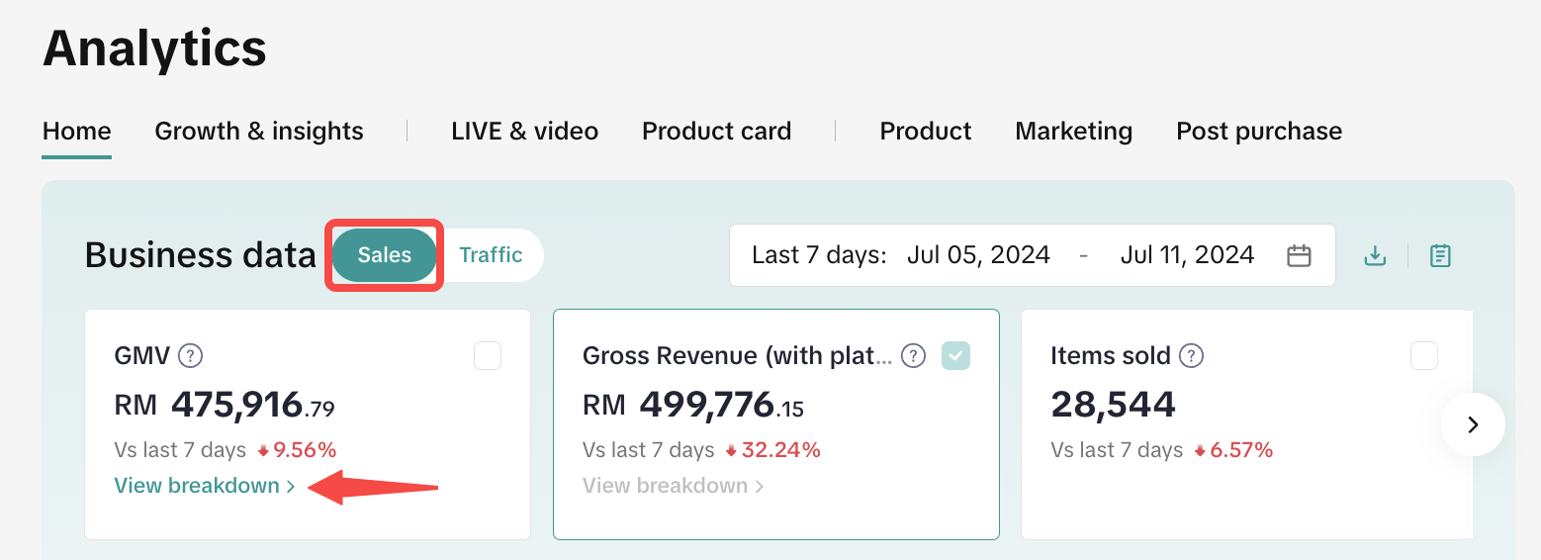Expand Gross Revenue View breakdown
This screenshot has height=560, width=1541.
pyautogui.click(x=673, y=486)
